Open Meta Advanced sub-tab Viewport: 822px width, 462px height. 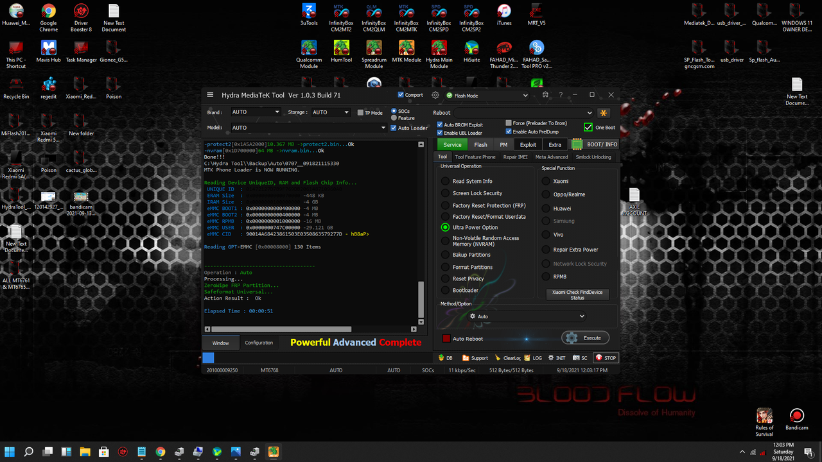coord(552,157)
